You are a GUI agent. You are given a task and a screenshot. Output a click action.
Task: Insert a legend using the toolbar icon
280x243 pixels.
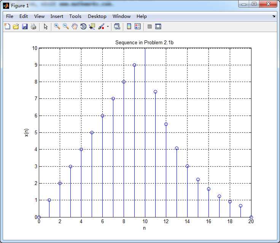coord(138,26)
